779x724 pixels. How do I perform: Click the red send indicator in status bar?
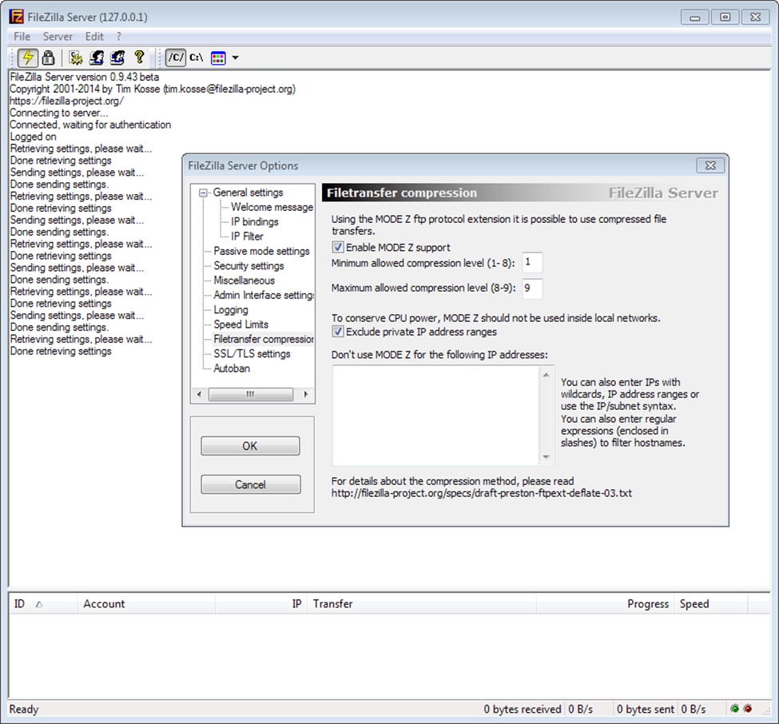(x=748, y=709)
